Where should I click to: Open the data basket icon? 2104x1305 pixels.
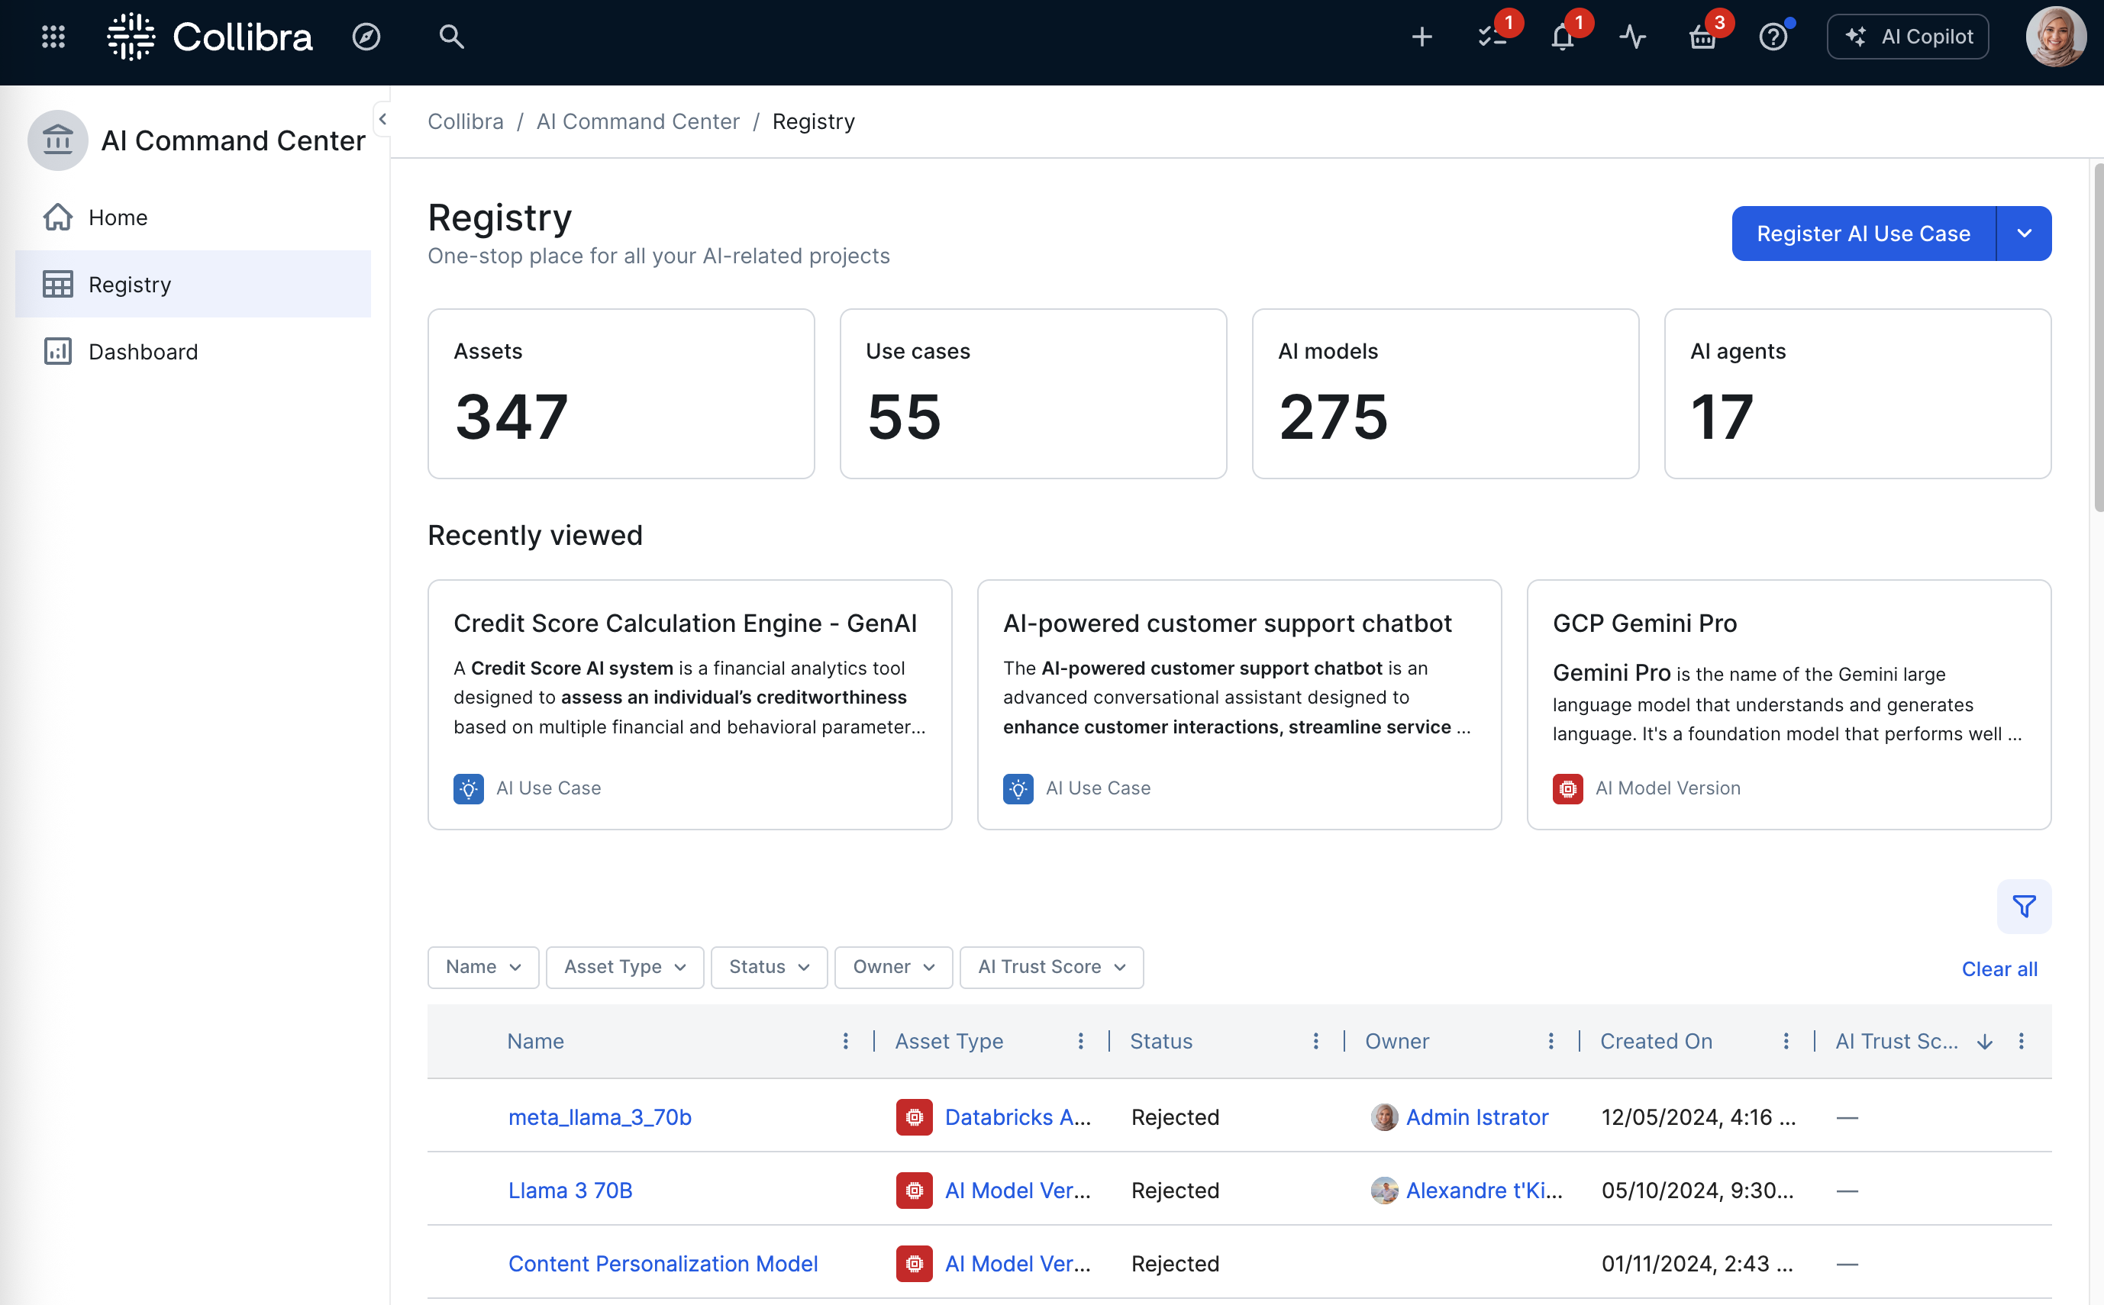pyautogui.click(x=1702, y=37)
